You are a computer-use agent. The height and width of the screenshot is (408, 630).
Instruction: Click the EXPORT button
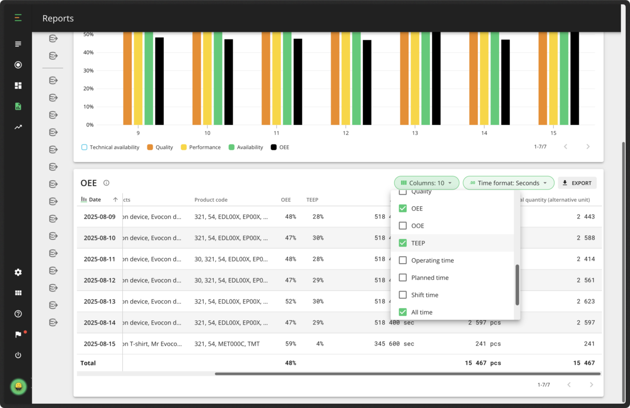click(577, 183)
